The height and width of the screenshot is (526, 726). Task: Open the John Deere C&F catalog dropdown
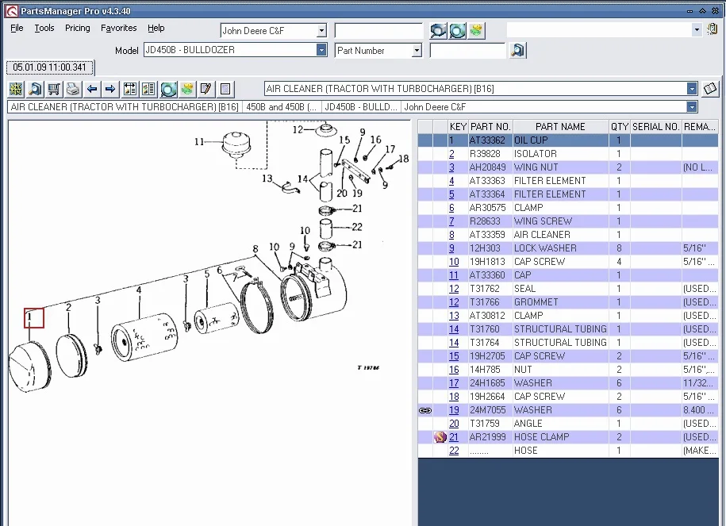321,30
